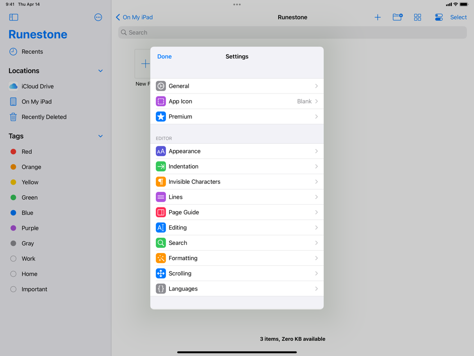Open Scrolling via its disclosure chevron
474x356 pixels.
(x=317, y=273)
